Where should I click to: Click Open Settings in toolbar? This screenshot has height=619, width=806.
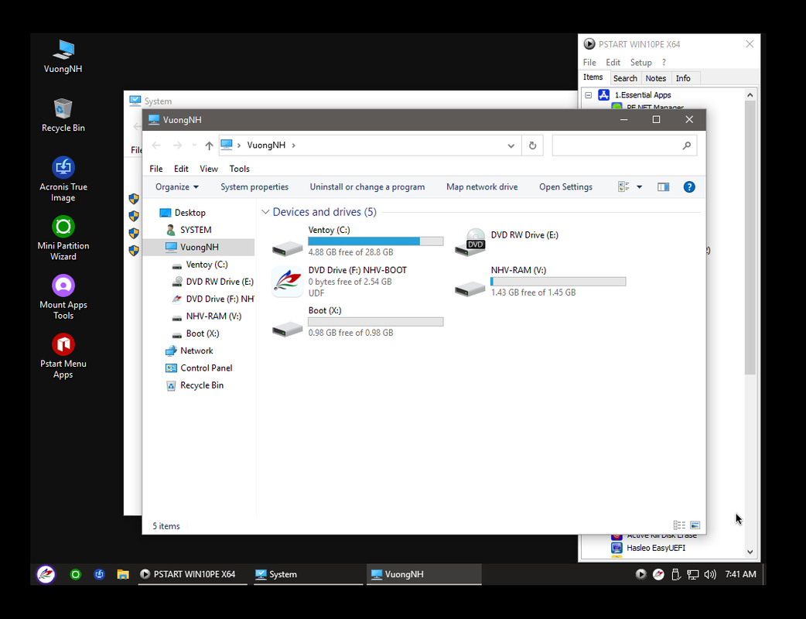point(565,187)
